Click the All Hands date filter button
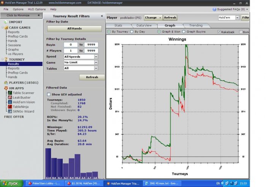Viewport: 266px width, 187px height. 74,28
